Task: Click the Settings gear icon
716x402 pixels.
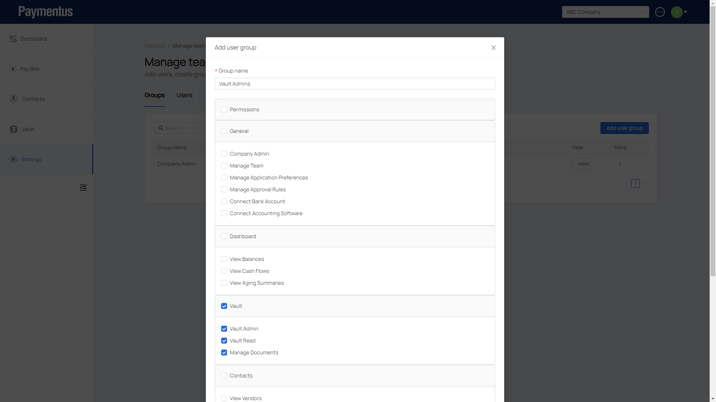Action: pos(13,159)
